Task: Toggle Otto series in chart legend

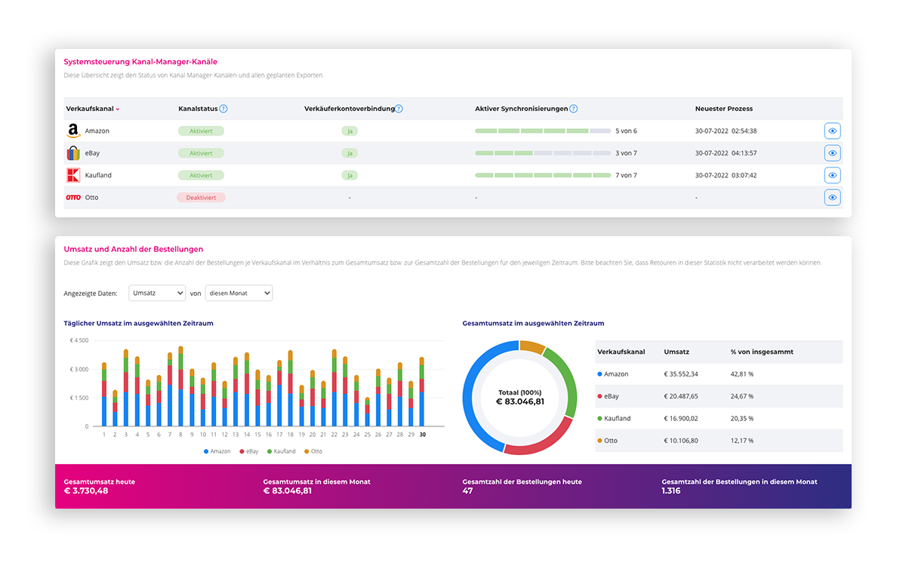Action: pos(313,451)
